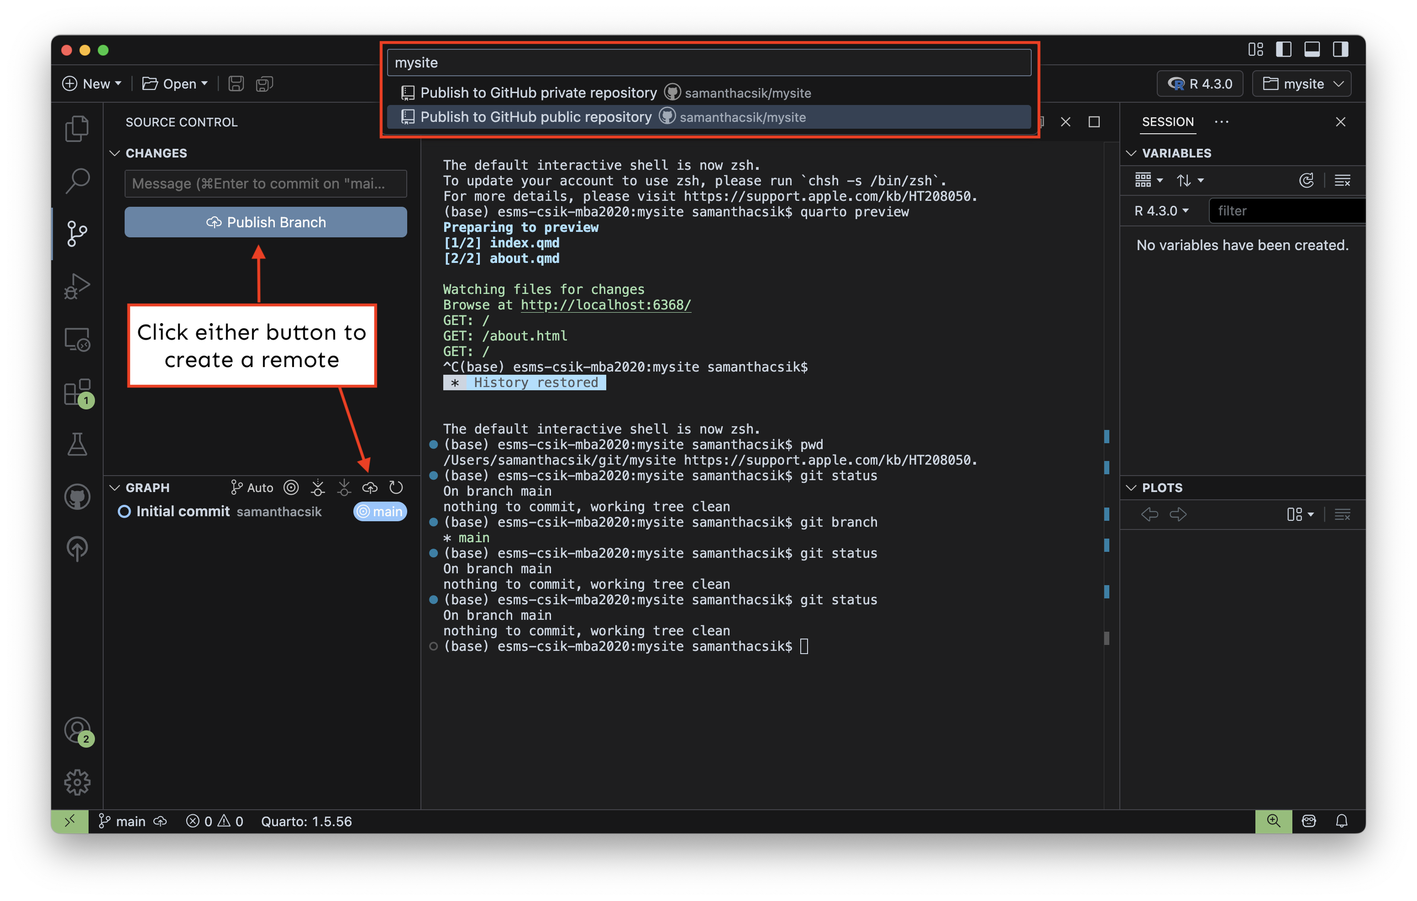Open the Remote Explorer view
This screenshot has width=1417, height=901.
(77, 340)
